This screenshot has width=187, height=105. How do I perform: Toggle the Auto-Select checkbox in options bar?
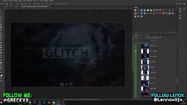tap(7, 4)
